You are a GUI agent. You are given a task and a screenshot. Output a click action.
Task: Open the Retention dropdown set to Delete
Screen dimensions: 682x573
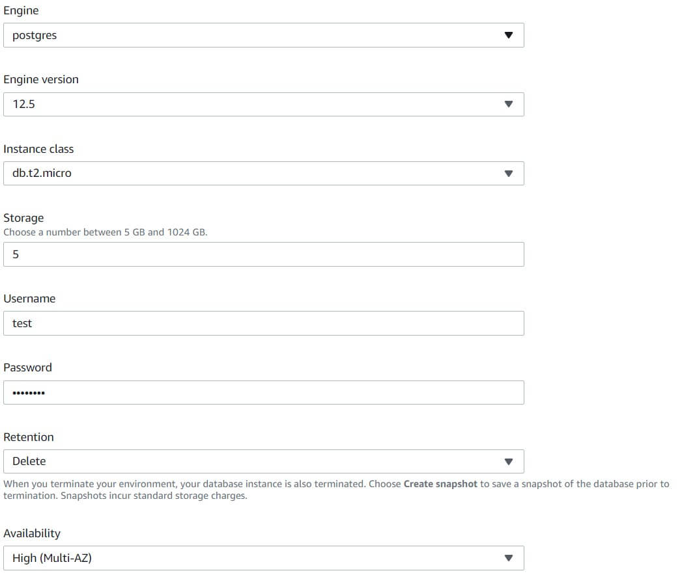coord(264,461)
